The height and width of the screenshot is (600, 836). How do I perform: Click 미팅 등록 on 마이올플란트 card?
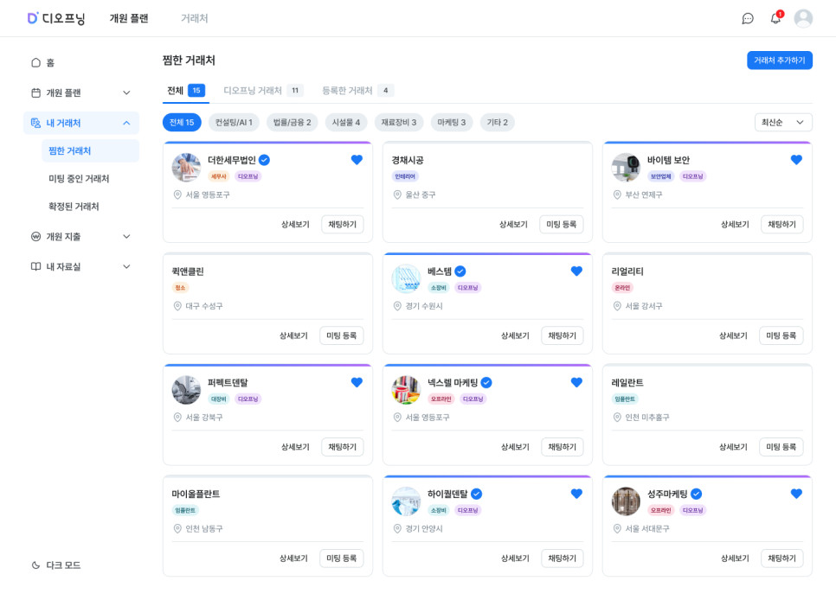click(341, 559)
